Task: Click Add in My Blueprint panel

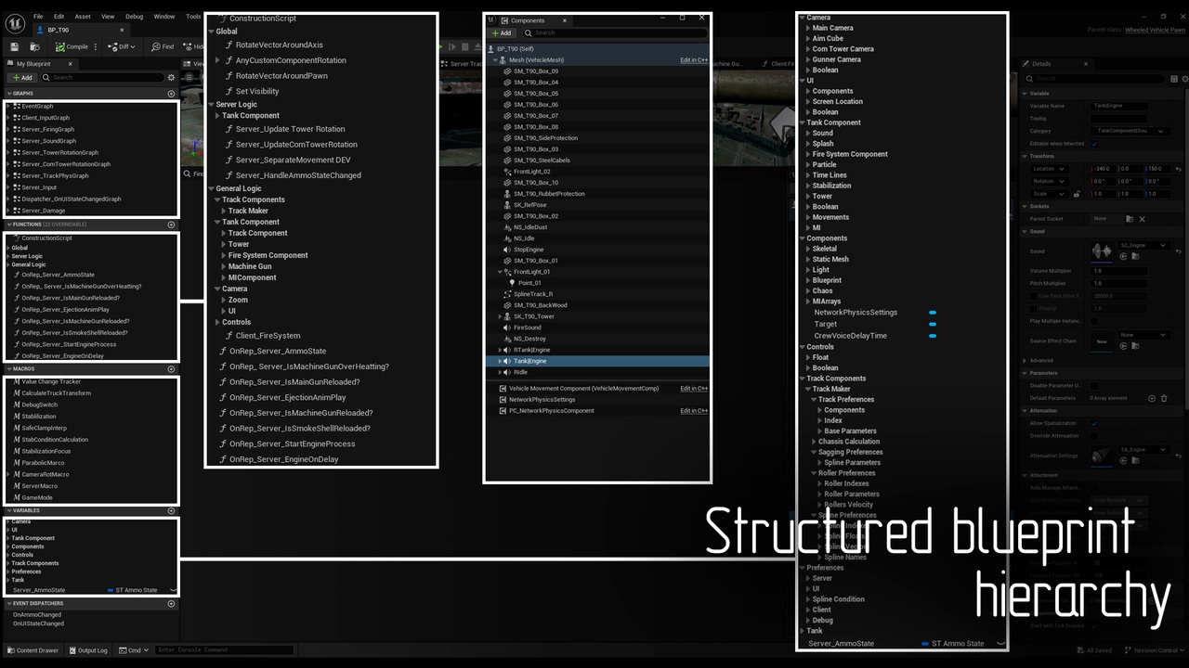Action: point(22,77)
